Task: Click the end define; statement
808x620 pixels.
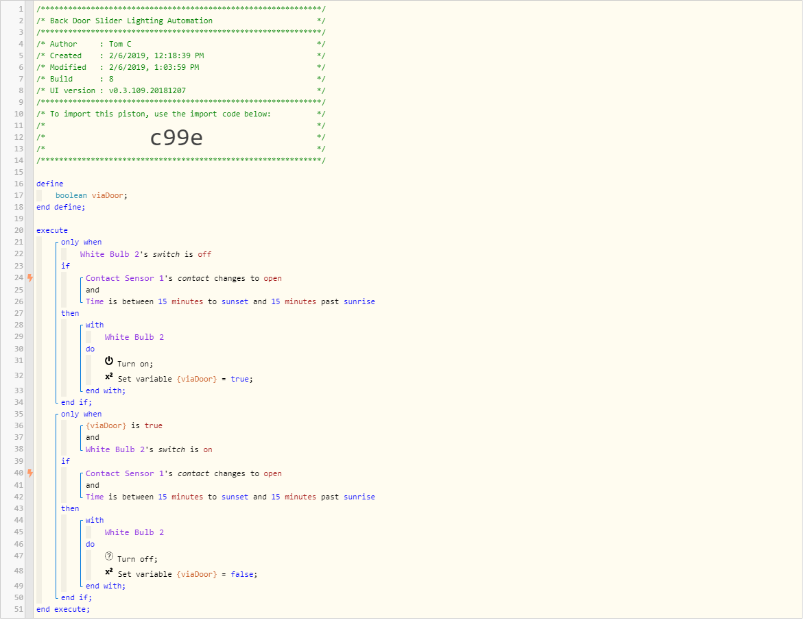Action: (61, 207)
